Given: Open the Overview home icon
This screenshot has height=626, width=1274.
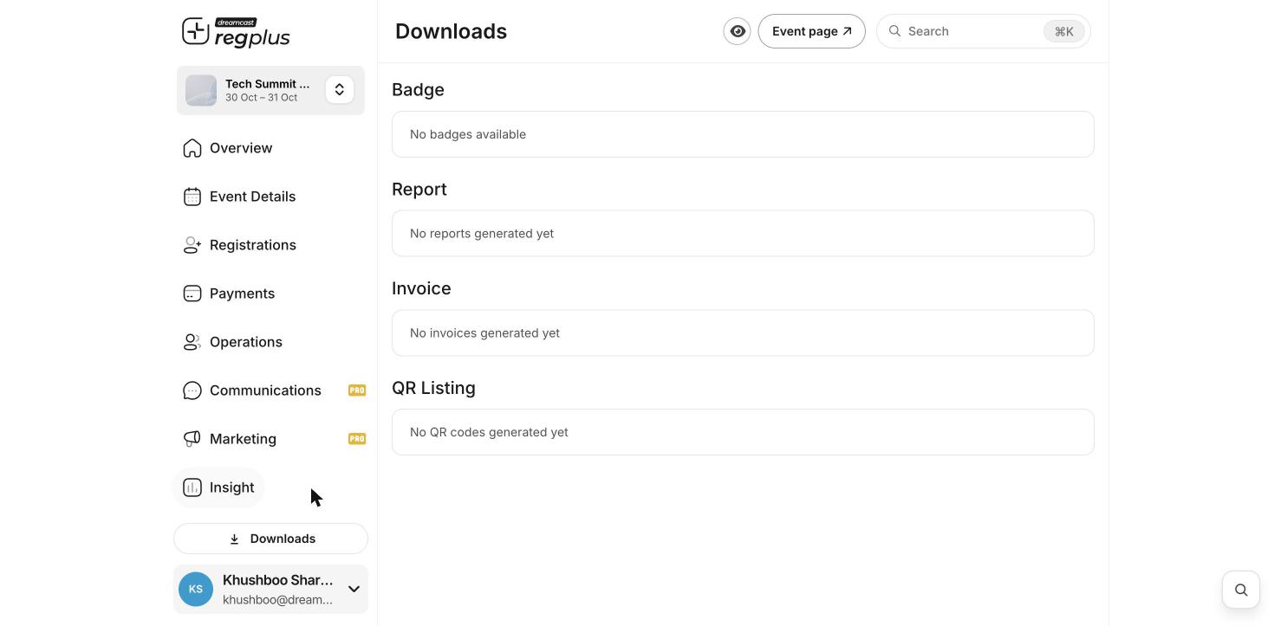Looking at the screenshot, I should [x=192, y=148].
